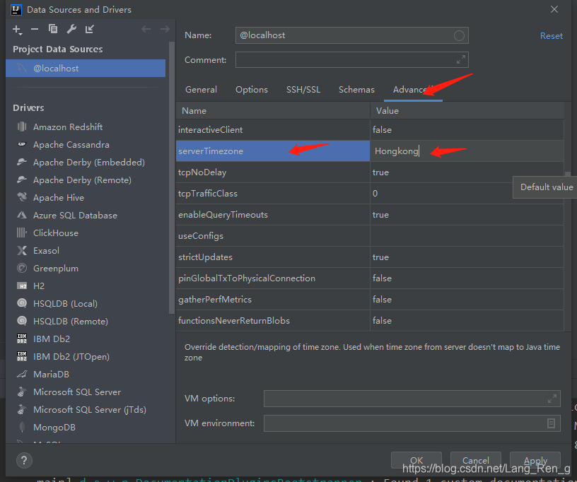
Task: Click the Name column header
Action: pyautogui.click(x=273, y=111)
